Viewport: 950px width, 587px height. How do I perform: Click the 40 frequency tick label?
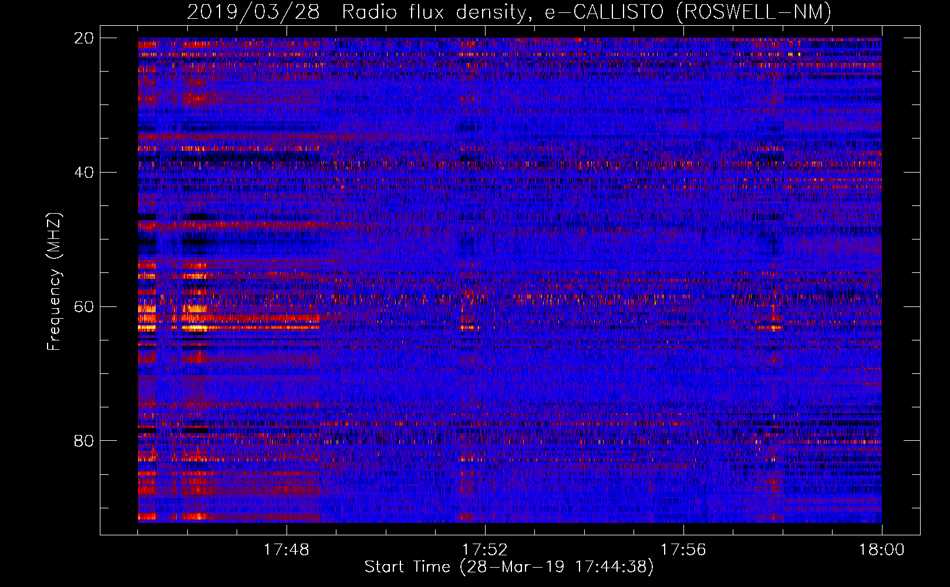[84, 173]
